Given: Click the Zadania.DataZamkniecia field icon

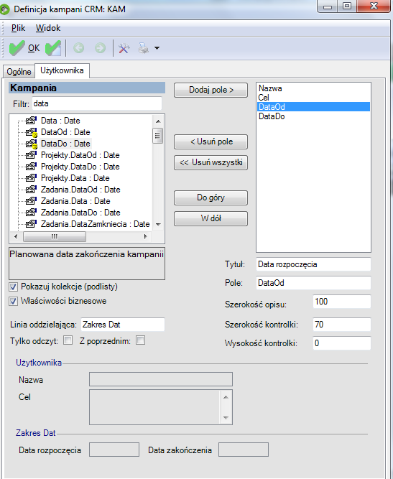Looking at the screenshot, I should [x=31, y=224].
